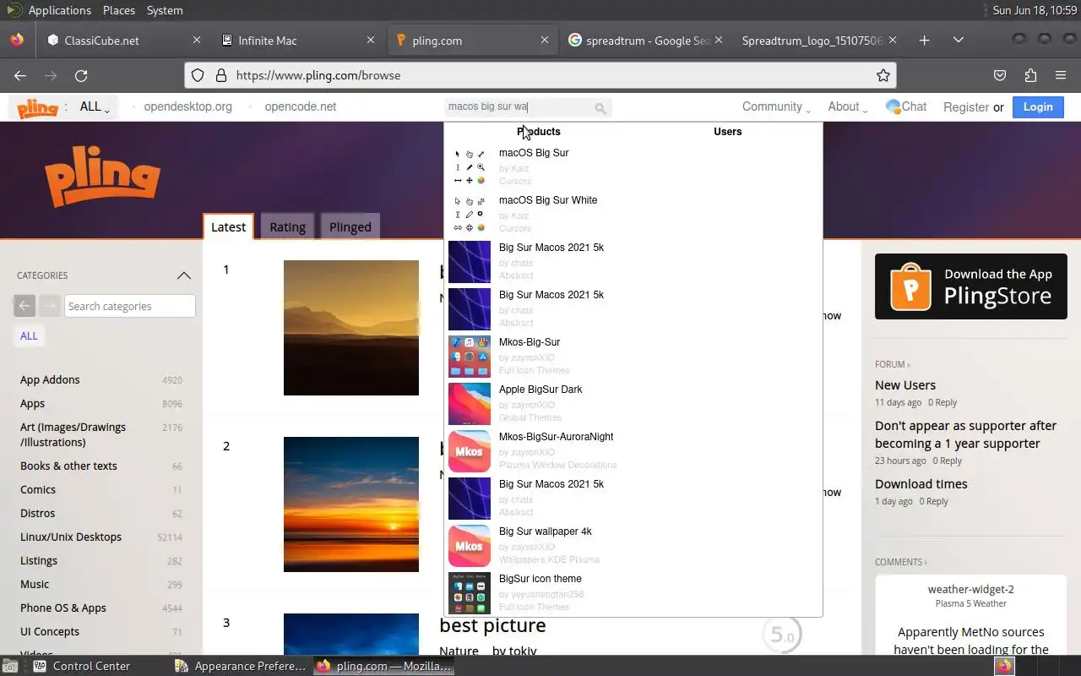Close the Infinite Mac tab

[371, 40]
